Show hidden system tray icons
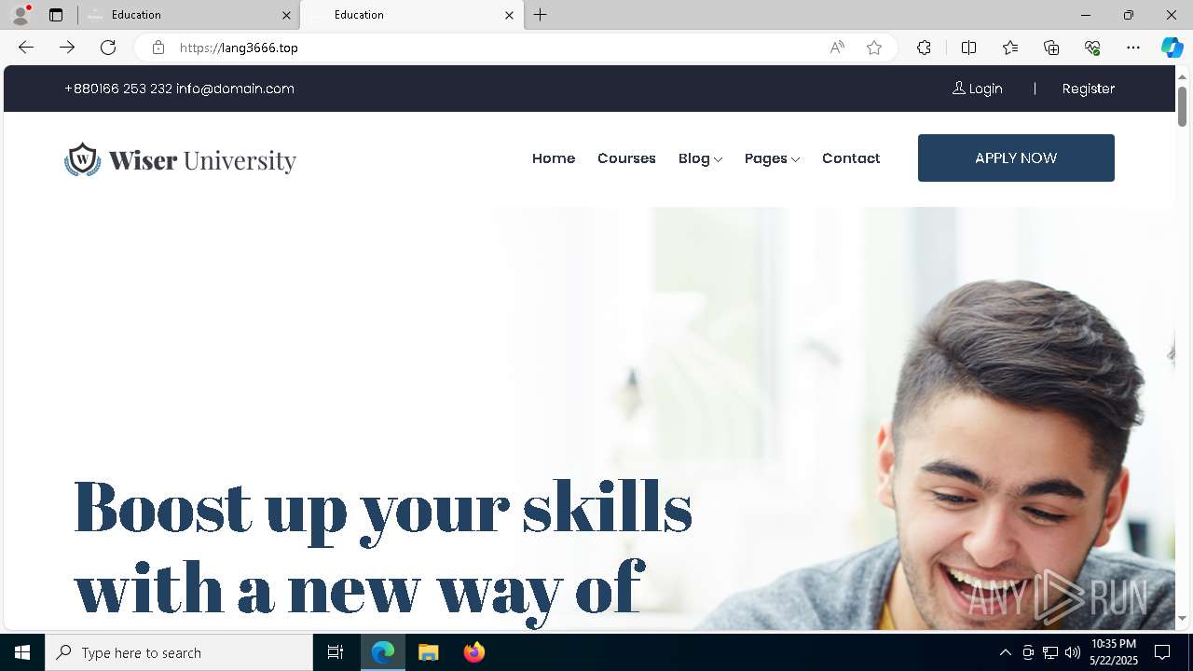 (x=1005, y=652)
